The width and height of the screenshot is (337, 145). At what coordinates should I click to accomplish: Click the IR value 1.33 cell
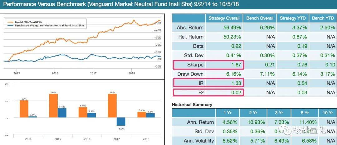pyautogui.click(x=224, y=83)
